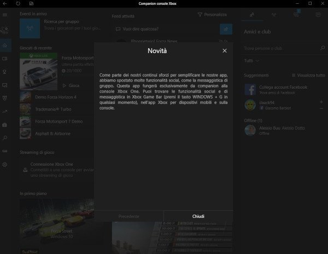
Task: Click Visualizza tutto suggestions link
Action: 308,75
